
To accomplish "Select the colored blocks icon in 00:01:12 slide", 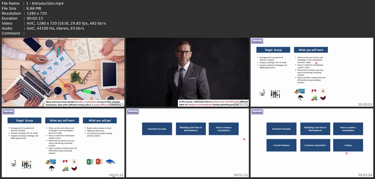I will tap(65, 169).
